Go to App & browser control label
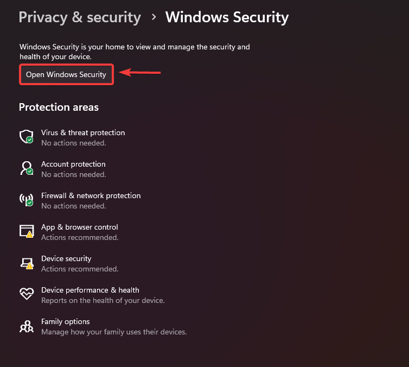This screenshot has width=409, height=367. coord(79,227)
